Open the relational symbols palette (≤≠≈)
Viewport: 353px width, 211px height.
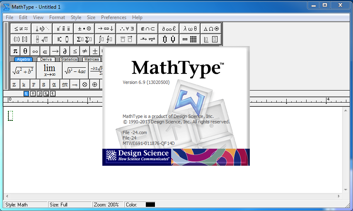[21, 28]
